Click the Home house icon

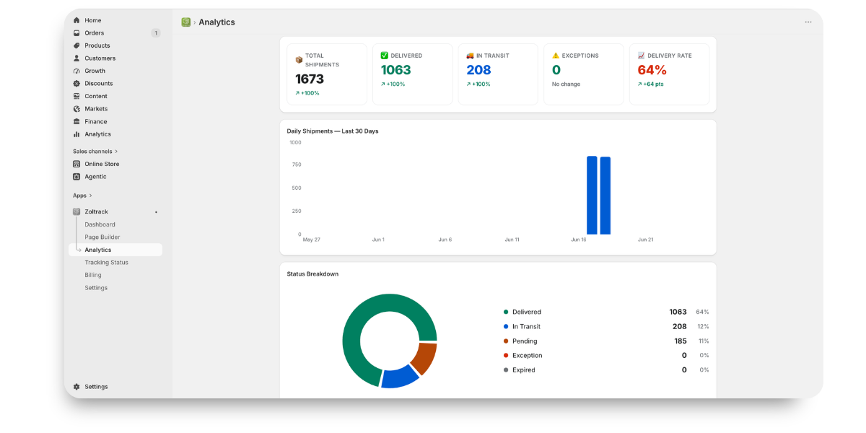[x=76, y=20]
